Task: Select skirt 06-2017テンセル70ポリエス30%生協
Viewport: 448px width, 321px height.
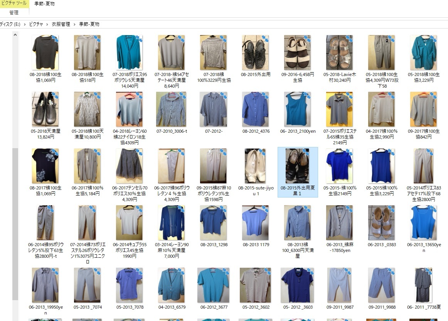Action: [x=130, y=166]
